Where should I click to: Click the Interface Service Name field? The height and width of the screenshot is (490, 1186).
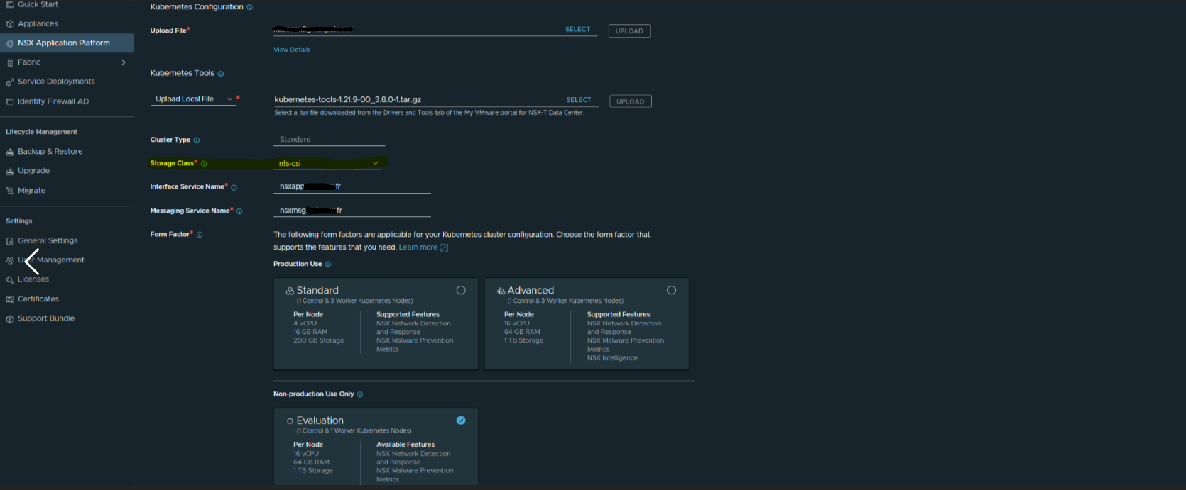pyautogui.click(x=352, y=186)
